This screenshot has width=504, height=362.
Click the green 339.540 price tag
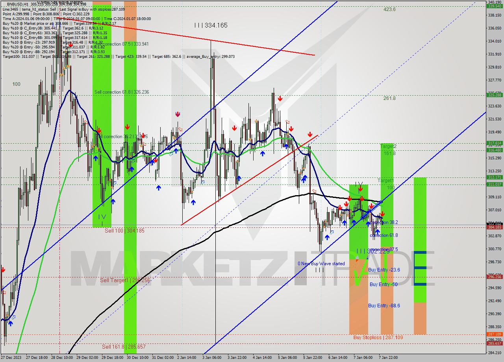point(495,6)
